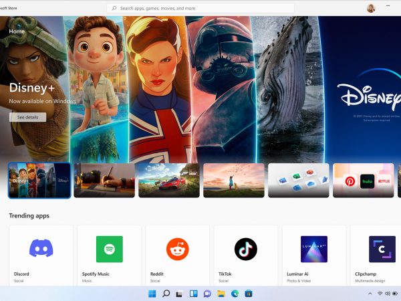This screenshot has height=301, width=401.
Task: Click the See details button
Action: (x=27, y=117)
